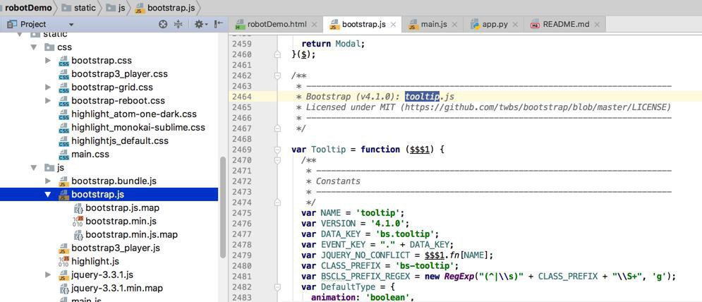Switch to the main.js tab
Screen dimensions: 702x302
[x=428, y=24]
